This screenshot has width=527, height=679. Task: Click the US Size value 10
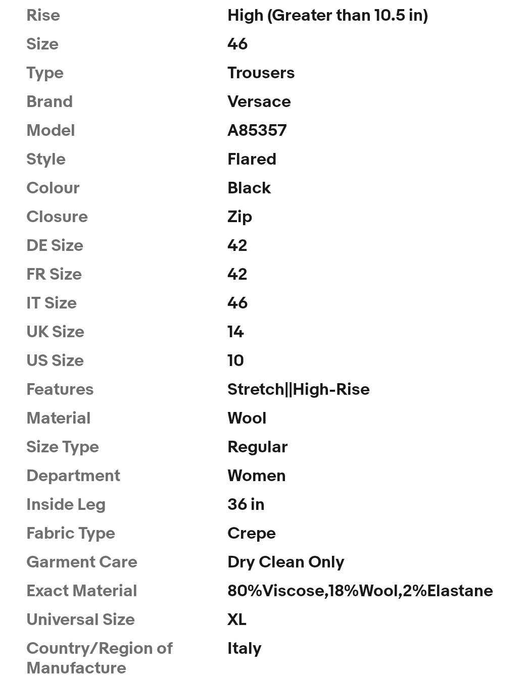click(235, 360)
